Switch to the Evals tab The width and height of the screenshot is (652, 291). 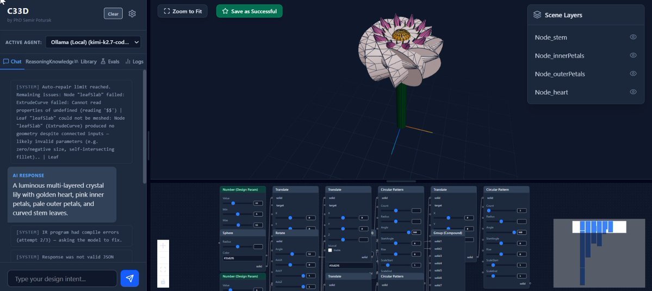point(110,61)
